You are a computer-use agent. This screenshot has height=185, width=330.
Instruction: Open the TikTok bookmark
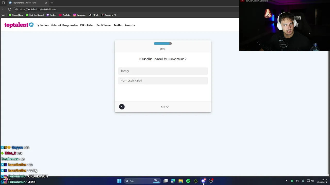94,15
